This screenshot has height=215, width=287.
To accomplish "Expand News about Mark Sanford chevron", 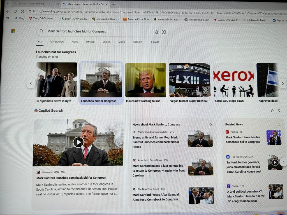I will (211, 125).
